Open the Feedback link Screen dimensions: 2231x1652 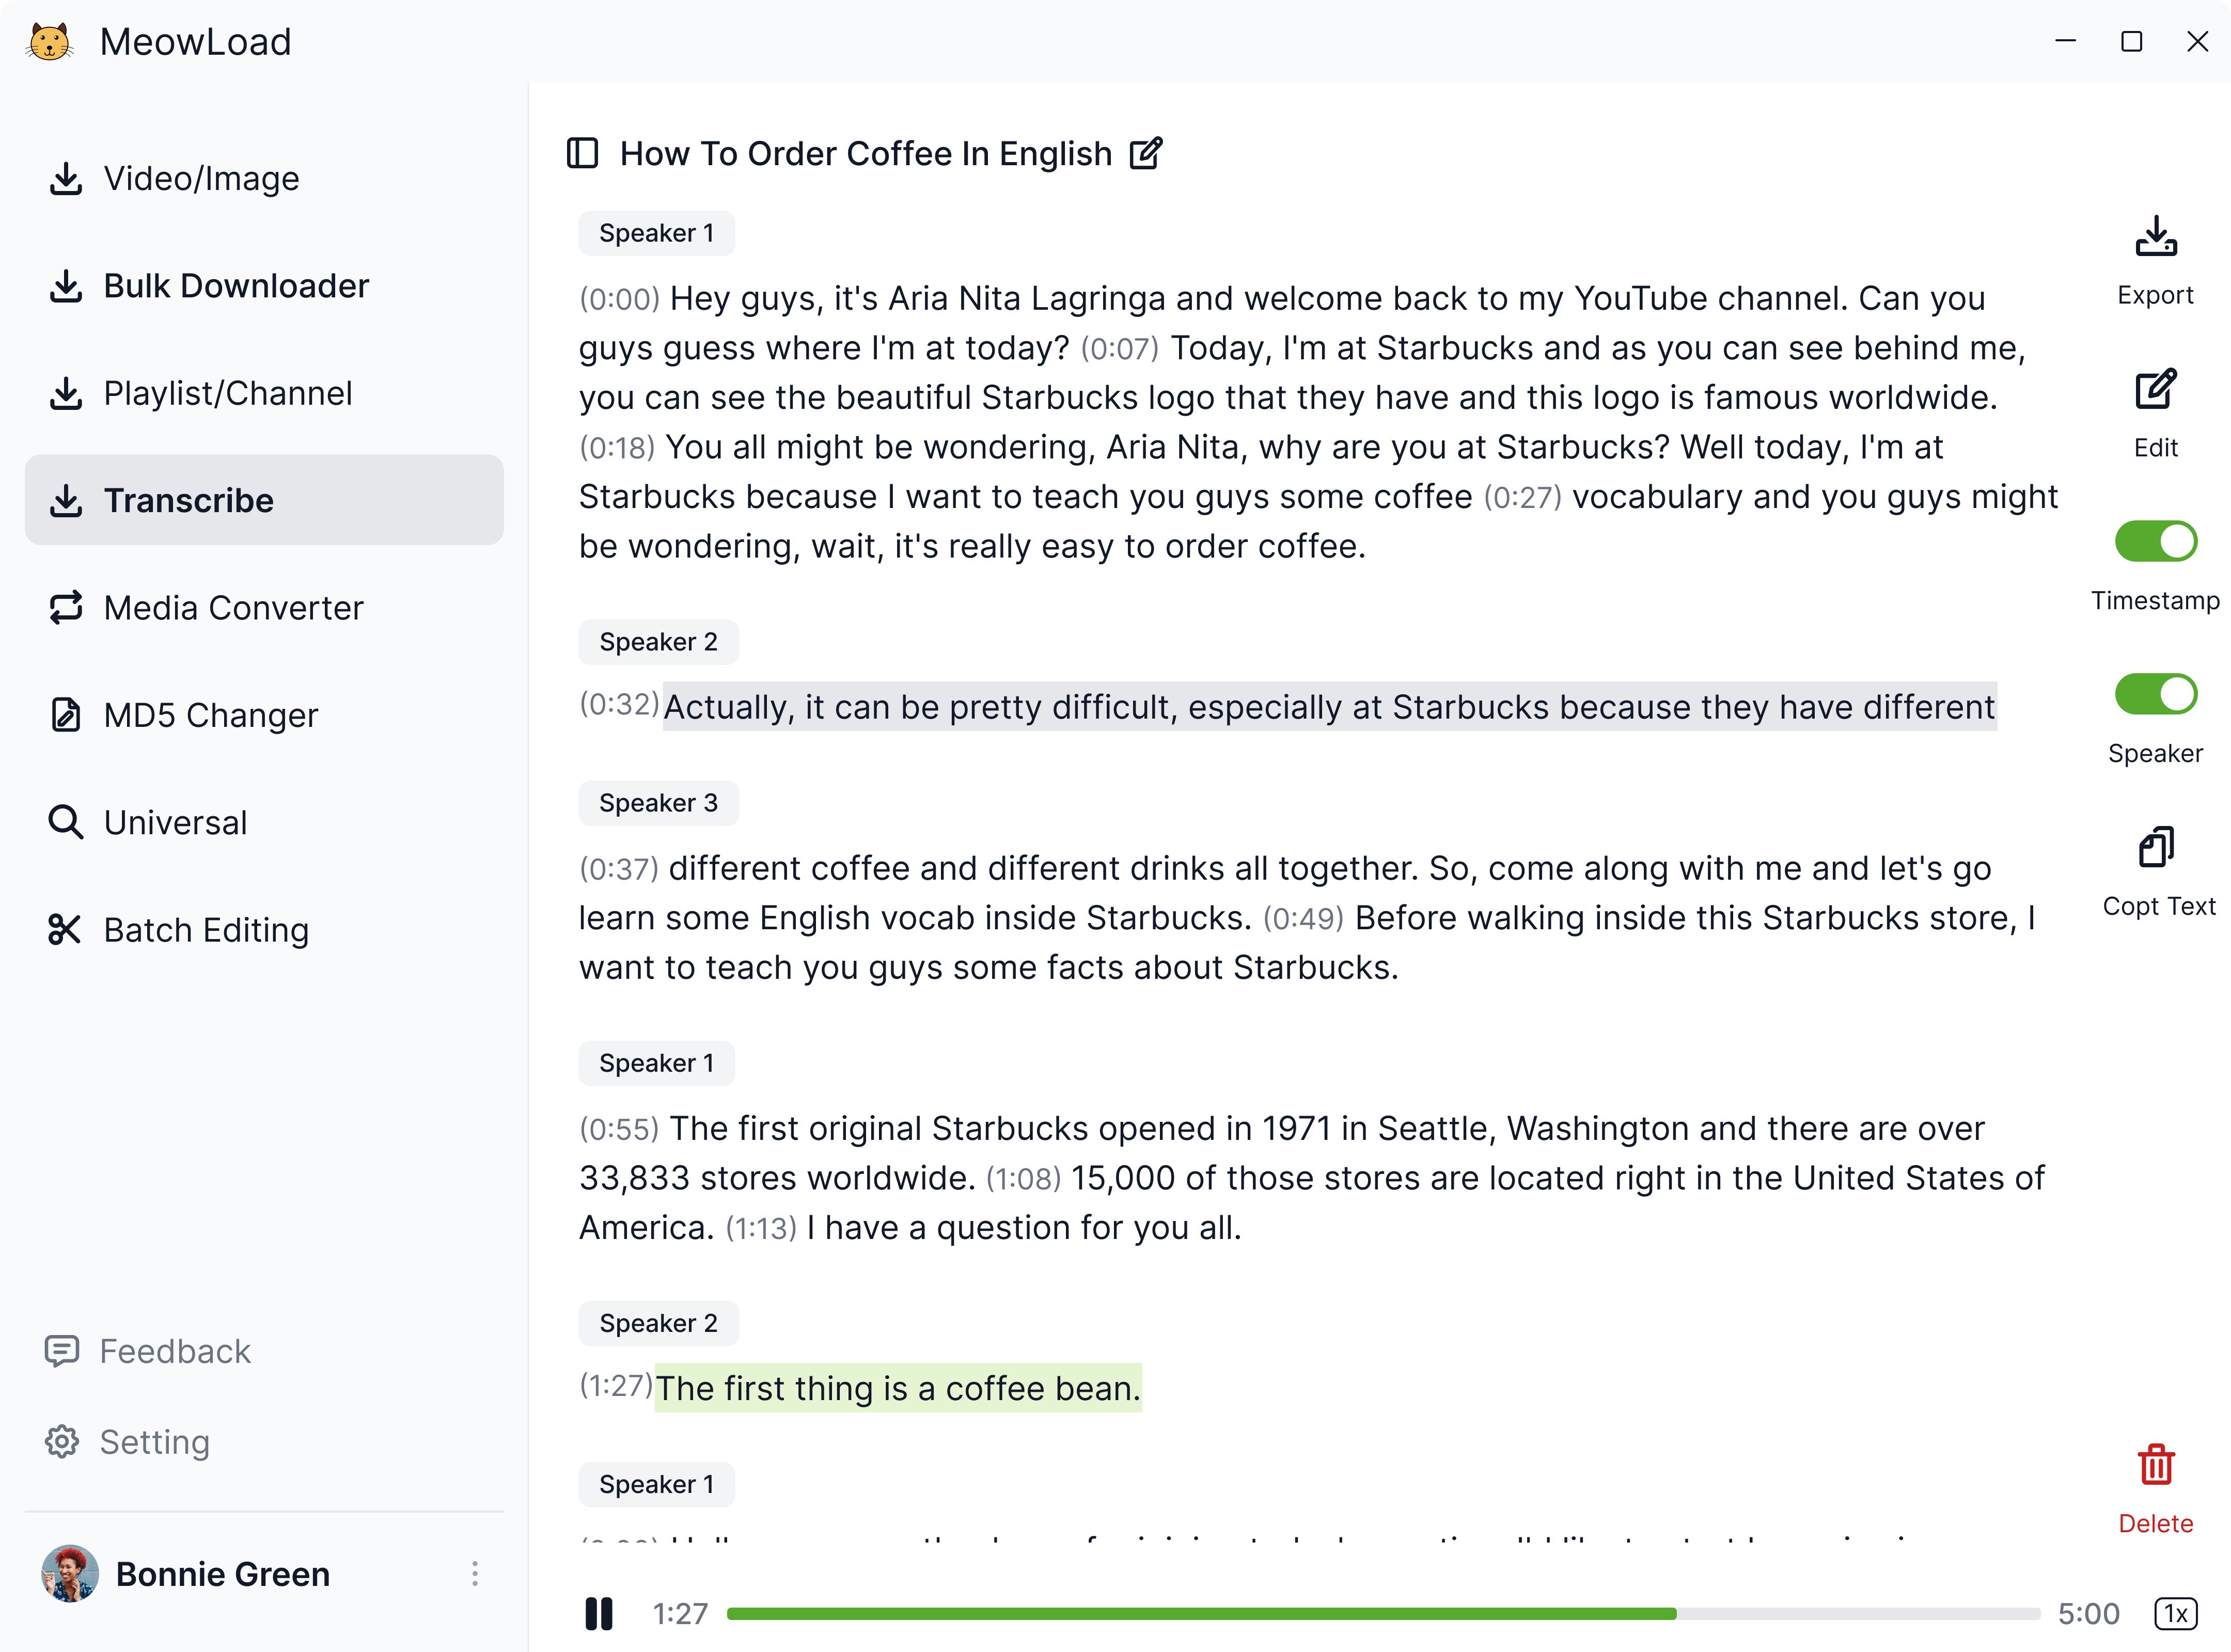pyautogui.click(x=174, y=1352)
